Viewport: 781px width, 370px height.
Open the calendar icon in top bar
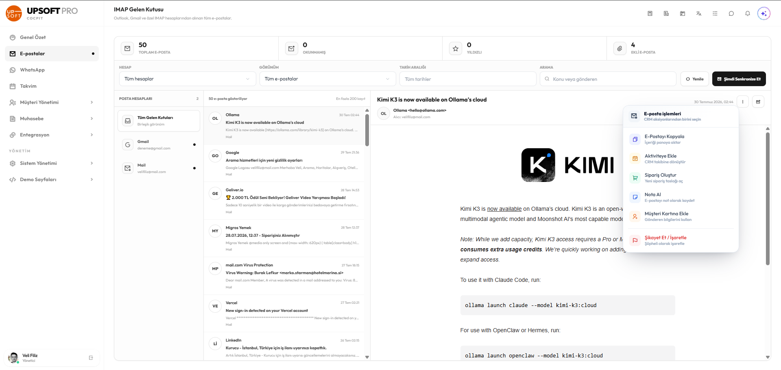[x=683, y=13]
